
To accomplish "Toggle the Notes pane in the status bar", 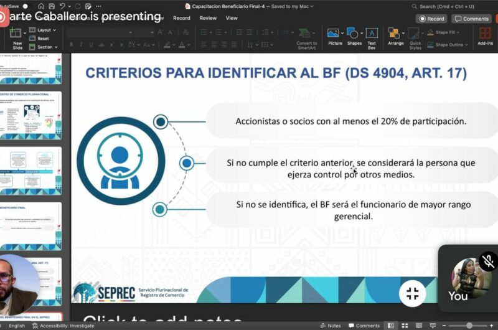I will click(331, 326).
